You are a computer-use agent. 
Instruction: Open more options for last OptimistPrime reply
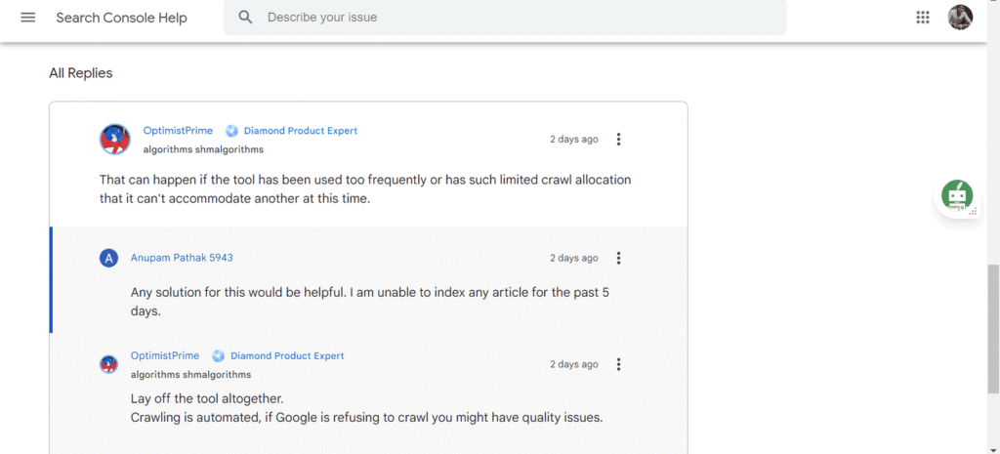pos(618,364)
